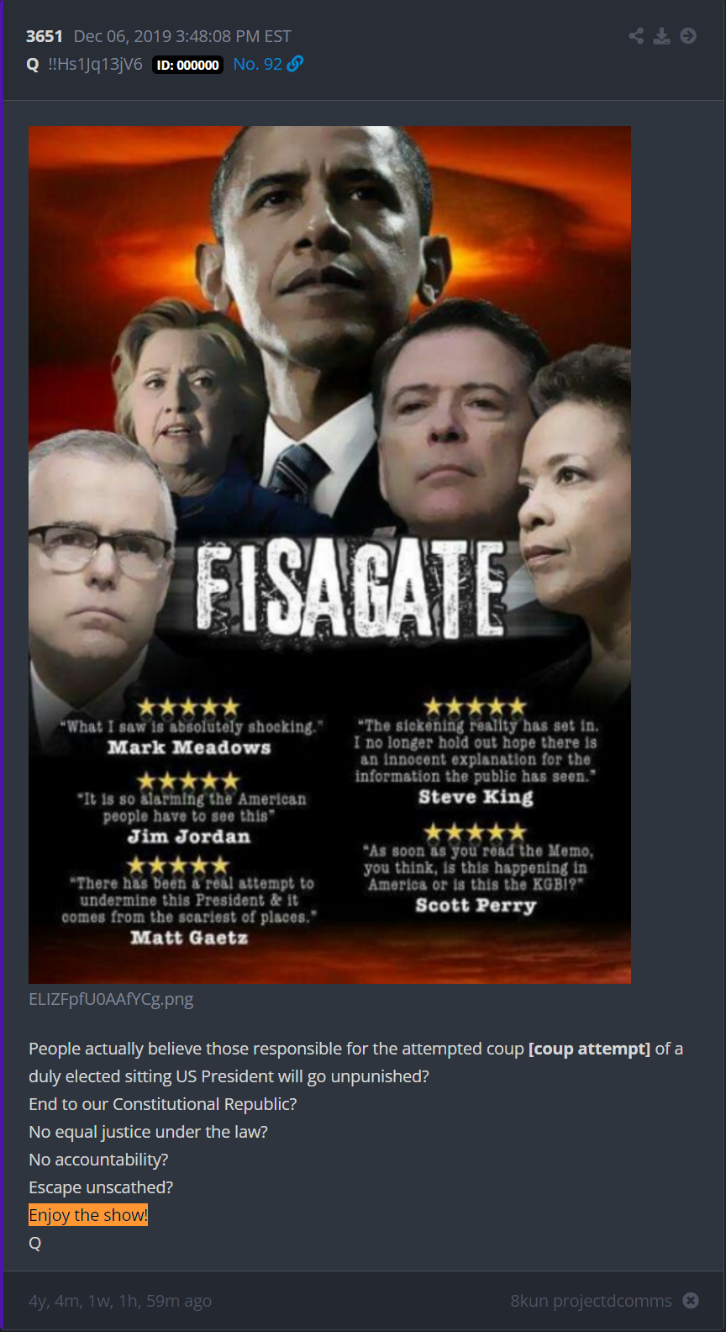726x1332 pixels.
Task: Click the circled X icon beside 8kun projectdcomms
Action: (691, 1300)
